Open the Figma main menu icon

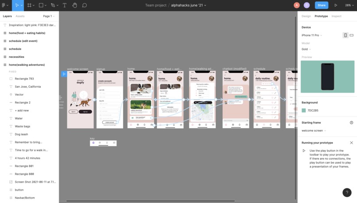coord(4,5)
